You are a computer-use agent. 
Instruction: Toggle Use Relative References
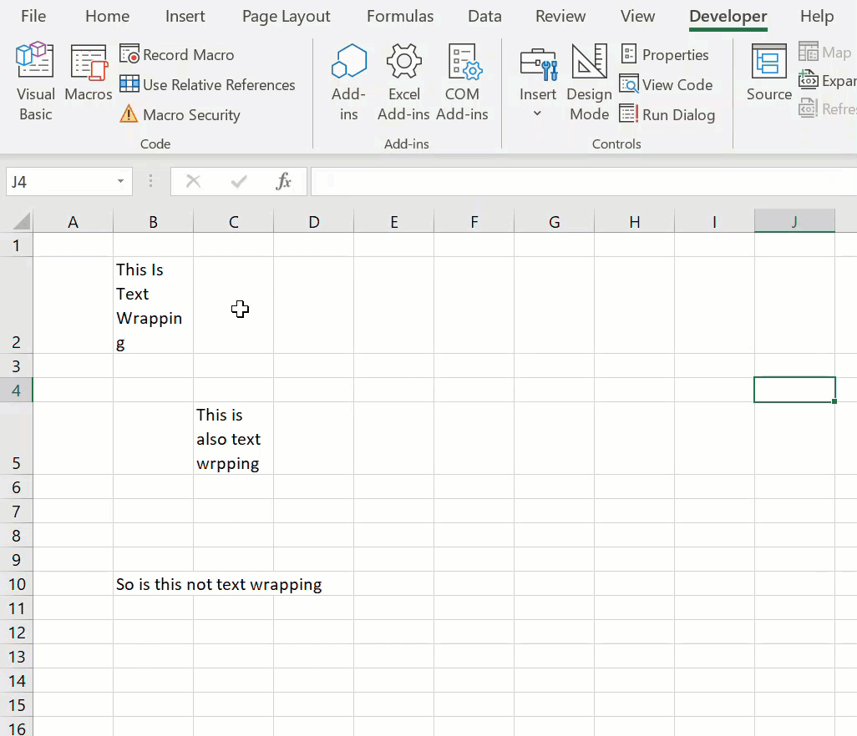click(x=208, y=84)
